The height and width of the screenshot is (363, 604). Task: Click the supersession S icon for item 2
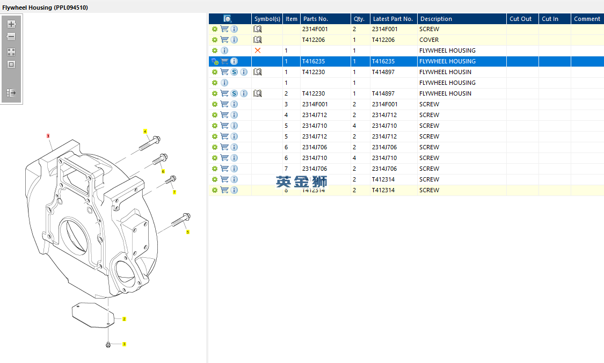[234, 93]
